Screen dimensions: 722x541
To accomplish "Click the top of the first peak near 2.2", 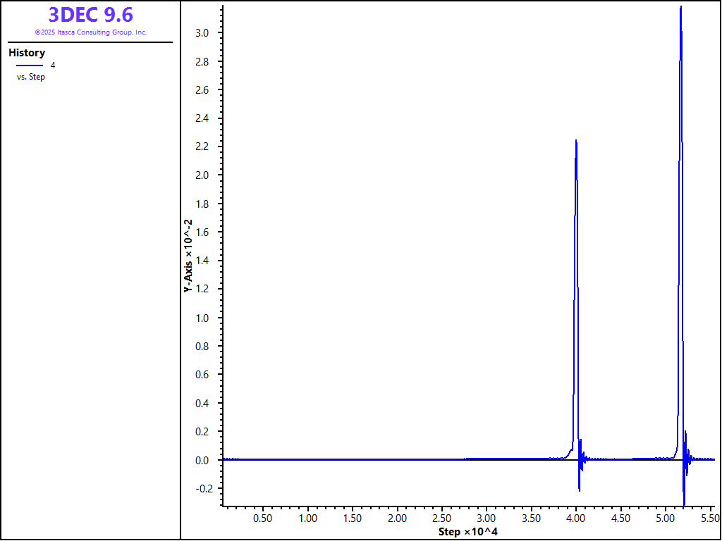I will 576,141.
